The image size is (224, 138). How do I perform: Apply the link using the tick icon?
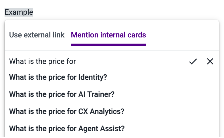click(x=193, y=62)
